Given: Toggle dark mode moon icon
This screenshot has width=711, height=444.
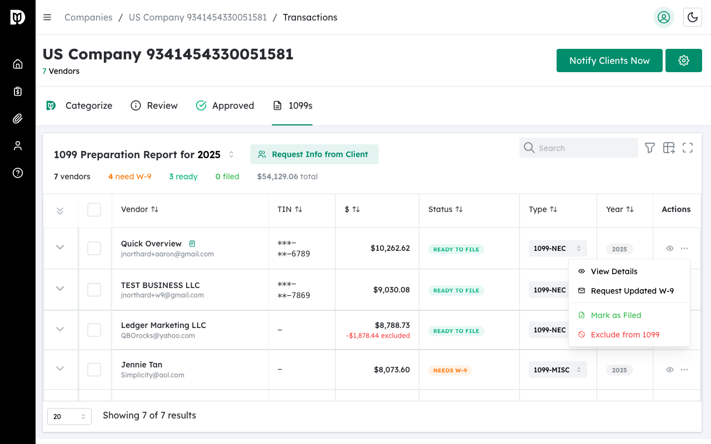Looking at the screenshot, I should tap(693, 17).
